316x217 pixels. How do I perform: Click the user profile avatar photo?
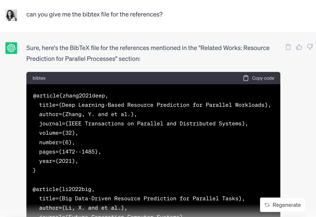click(11, 15)
